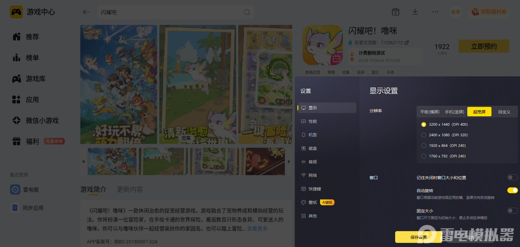Launch 雷电圈 from recent list
The image size is (520, 247).
click(25, 190)
